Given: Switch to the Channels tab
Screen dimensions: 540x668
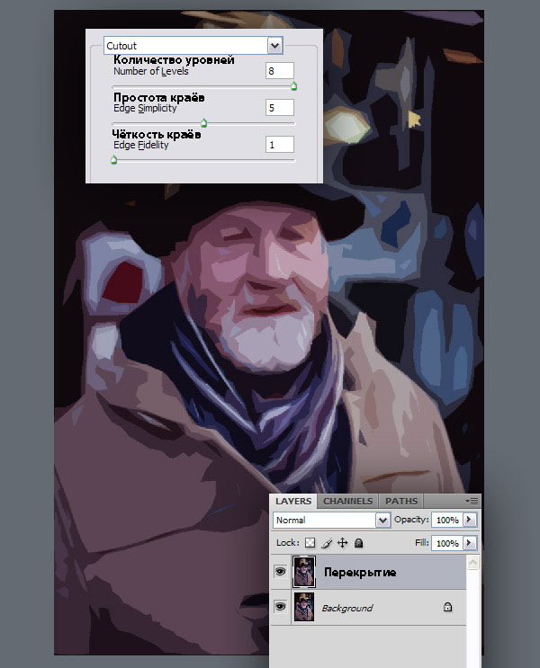Looking at the screenshot, I should (x=347, y=501).
